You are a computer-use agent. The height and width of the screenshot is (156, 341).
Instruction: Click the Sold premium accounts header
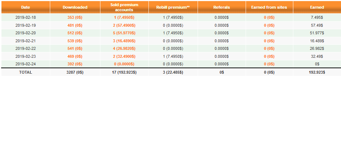(124, 7)
